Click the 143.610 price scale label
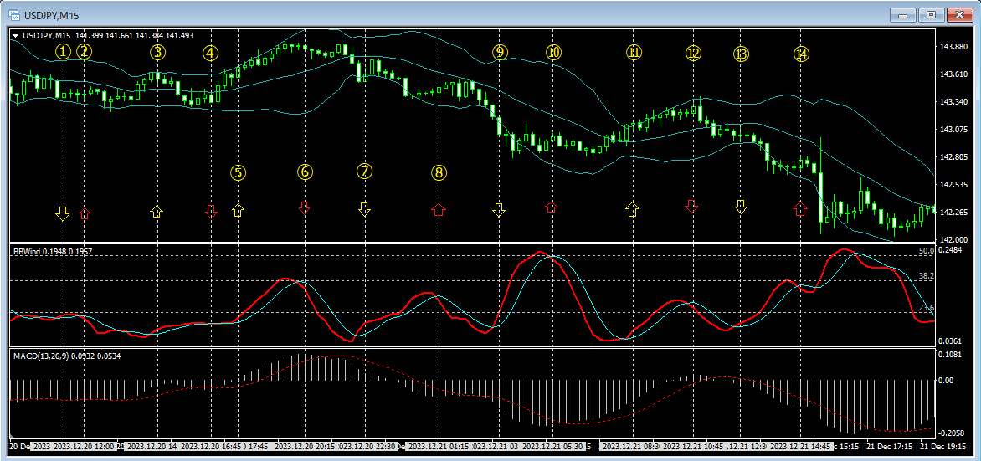This screenshot has width=981, height=461. coord(953,74)
